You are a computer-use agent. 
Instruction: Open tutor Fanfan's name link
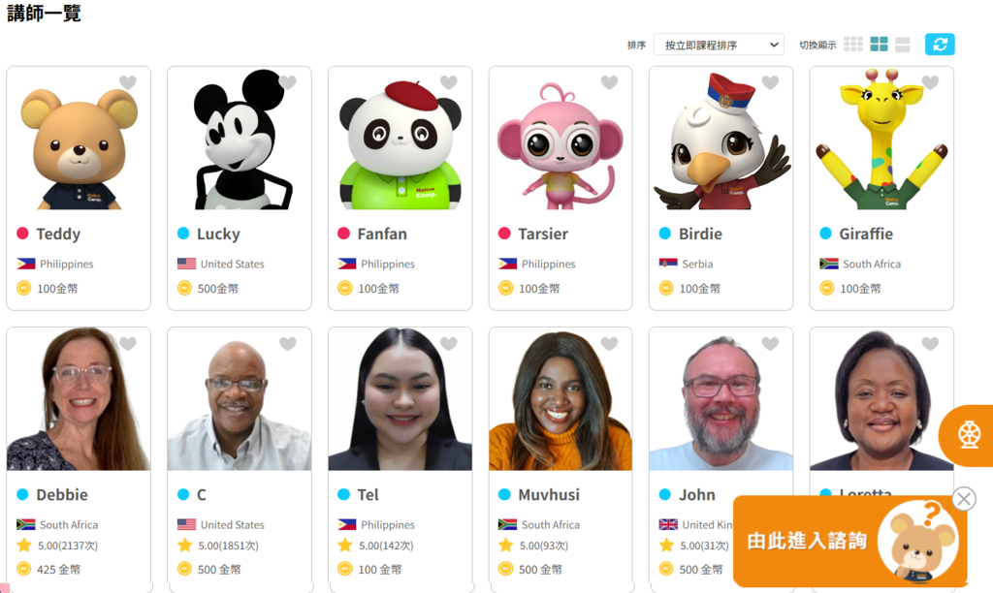click(x=382, y=234)
